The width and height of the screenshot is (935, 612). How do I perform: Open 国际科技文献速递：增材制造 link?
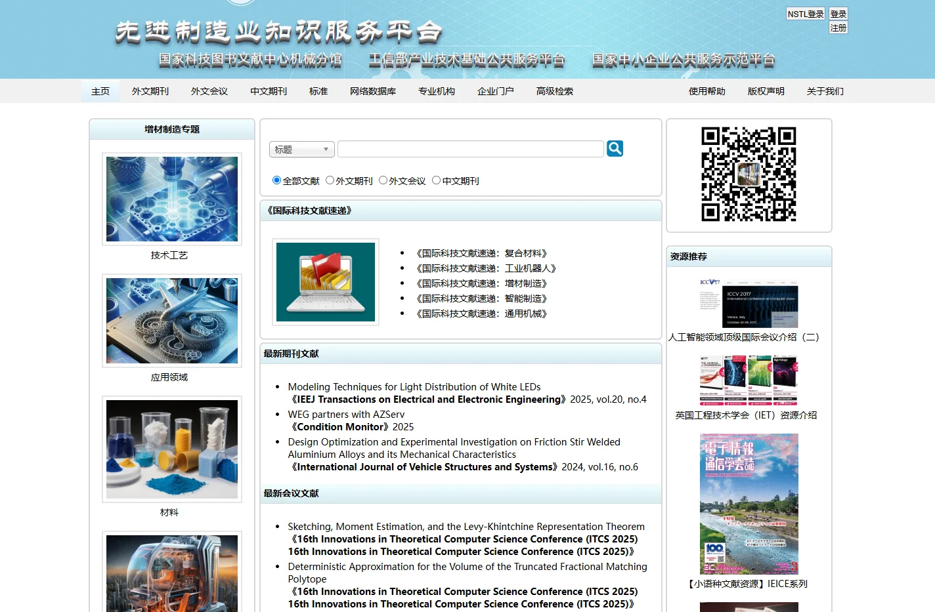coord(482,283)
